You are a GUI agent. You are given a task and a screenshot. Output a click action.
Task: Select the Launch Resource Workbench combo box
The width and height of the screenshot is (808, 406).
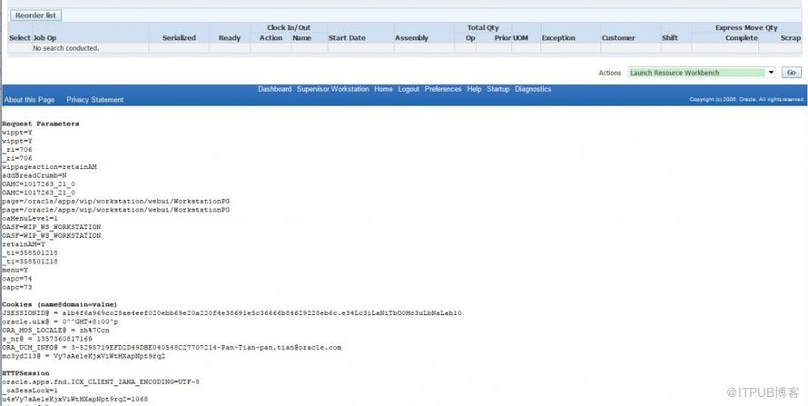pyautogui.click(x=696, y=73)
